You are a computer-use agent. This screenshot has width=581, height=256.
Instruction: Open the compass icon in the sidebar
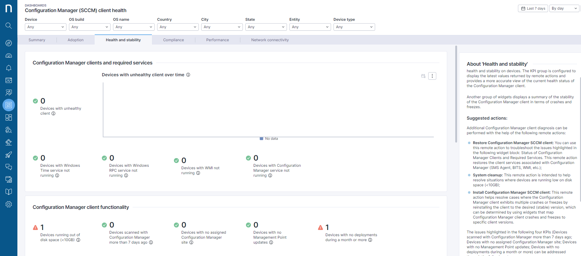(9, 43)
